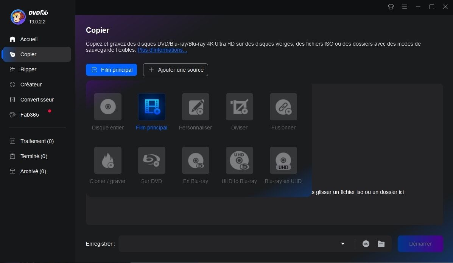This screenshot has height=263, width=453.
Task: Select the Personnaliser copy mode
Action: (x=196, y=106)
